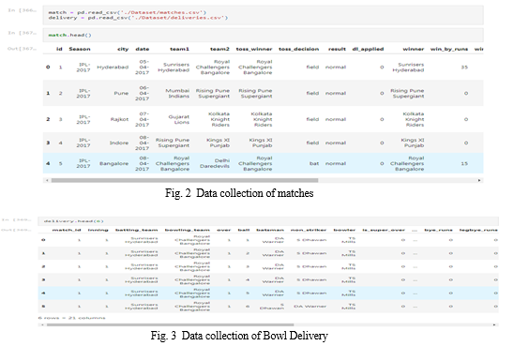This screenshot has width=529, height=346.
Task: Click the left arrow of delivery table scrollbar
Action: click(42, 324)
